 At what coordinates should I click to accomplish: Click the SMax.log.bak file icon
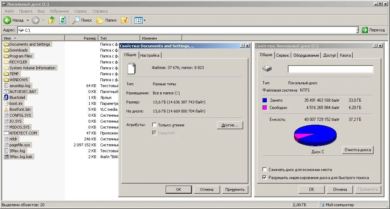(6, 157)
